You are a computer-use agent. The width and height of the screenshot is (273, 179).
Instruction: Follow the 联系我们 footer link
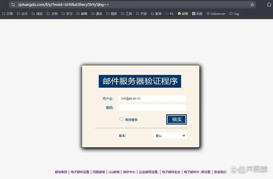coord(220,172)
